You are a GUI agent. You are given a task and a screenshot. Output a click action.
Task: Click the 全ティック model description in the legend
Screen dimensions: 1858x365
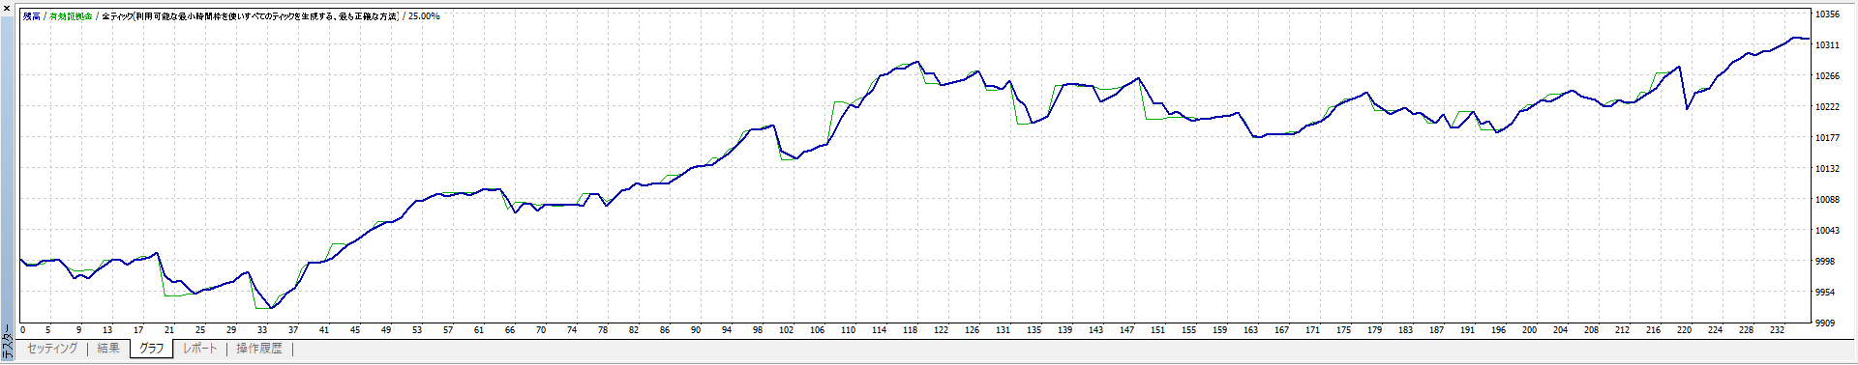click(250, 16)
